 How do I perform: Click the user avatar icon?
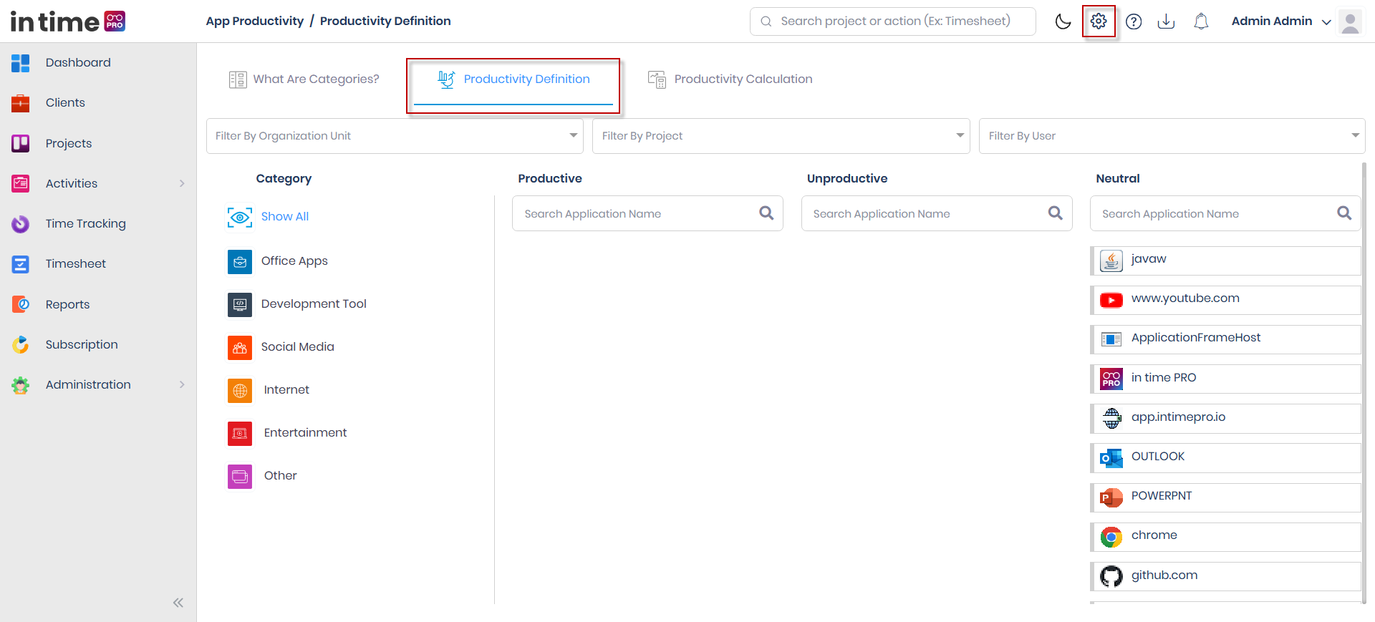[x=1350, y=21]
